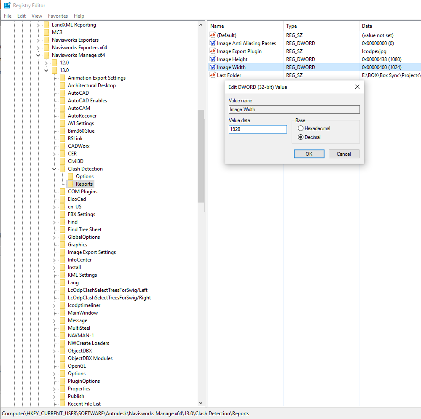Expand the CER key
421x419 pixels.
click(54, 154)
